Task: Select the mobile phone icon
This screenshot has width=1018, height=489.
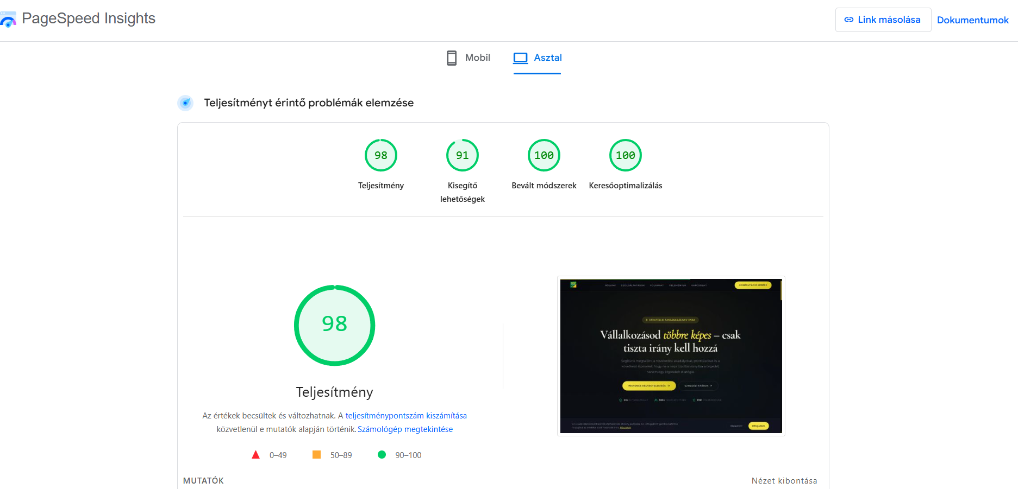Action: [x=451, y=58]
